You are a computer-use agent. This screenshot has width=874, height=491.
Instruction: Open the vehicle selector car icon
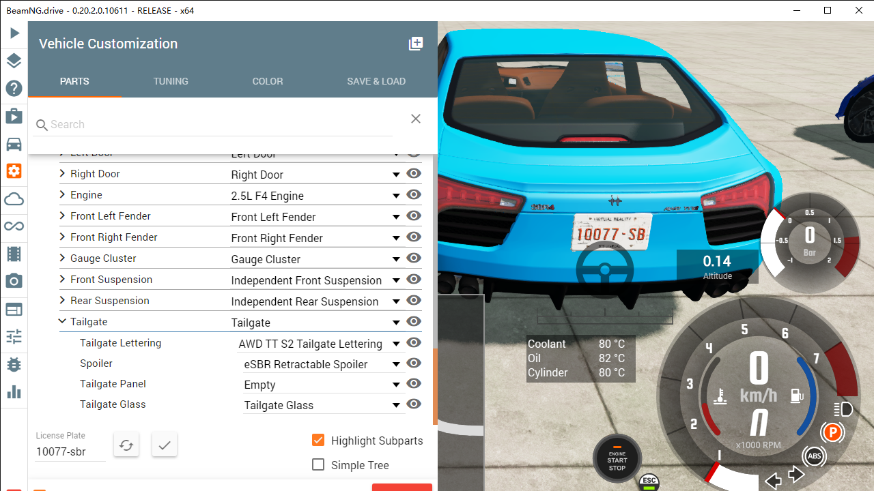point(14,144)
